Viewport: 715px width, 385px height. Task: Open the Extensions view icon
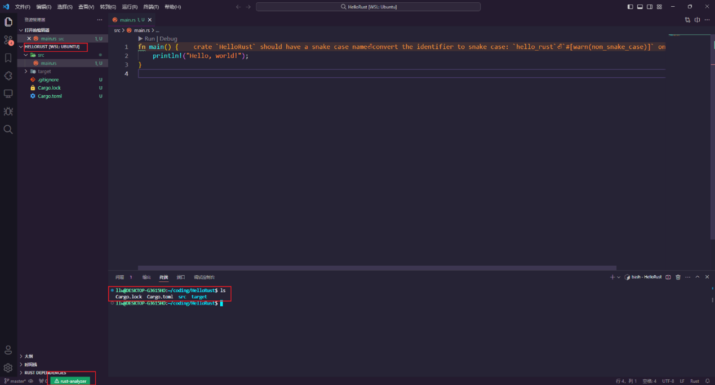click(8, 76)
